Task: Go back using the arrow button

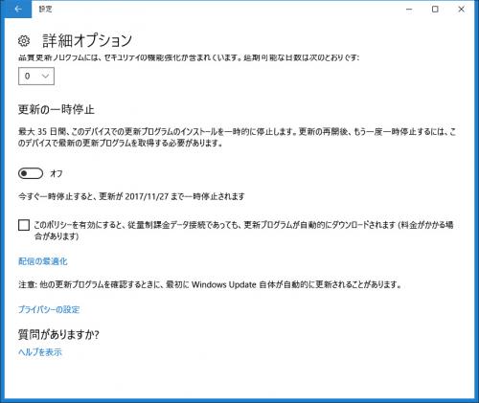Action: 18,10
